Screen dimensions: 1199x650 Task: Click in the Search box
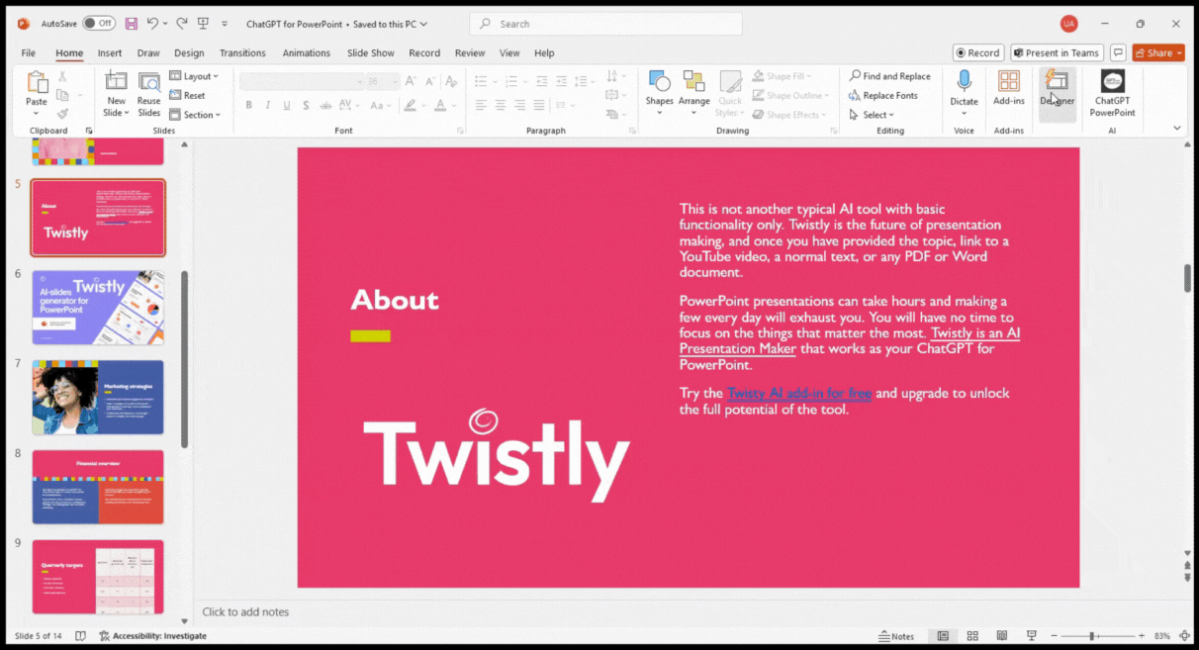coord(605,24)
